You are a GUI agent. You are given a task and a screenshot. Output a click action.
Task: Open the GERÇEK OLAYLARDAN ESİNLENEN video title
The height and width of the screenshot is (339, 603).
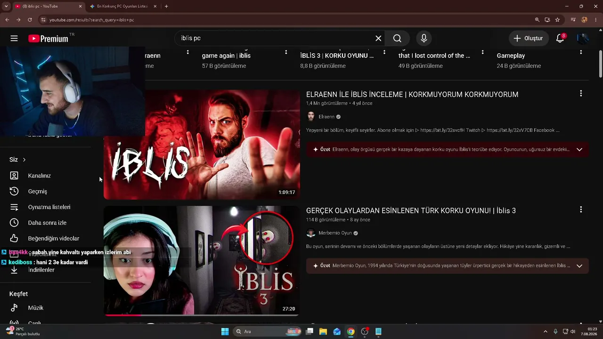411,210
